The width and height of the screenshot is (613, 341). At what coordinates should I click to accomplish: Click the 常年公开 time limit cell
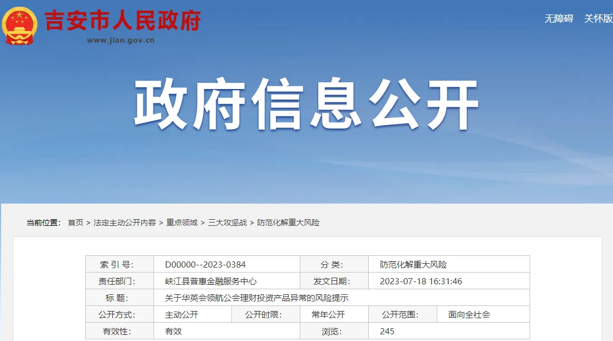tap(334, 314)
